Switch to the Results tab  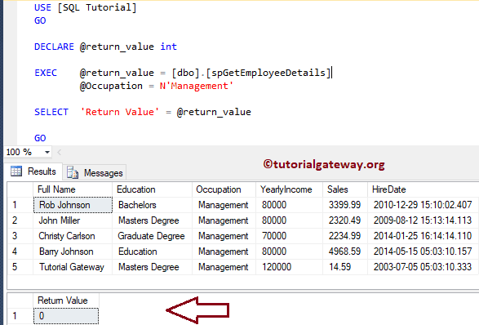pyautogui.click(x=33, y=171)
